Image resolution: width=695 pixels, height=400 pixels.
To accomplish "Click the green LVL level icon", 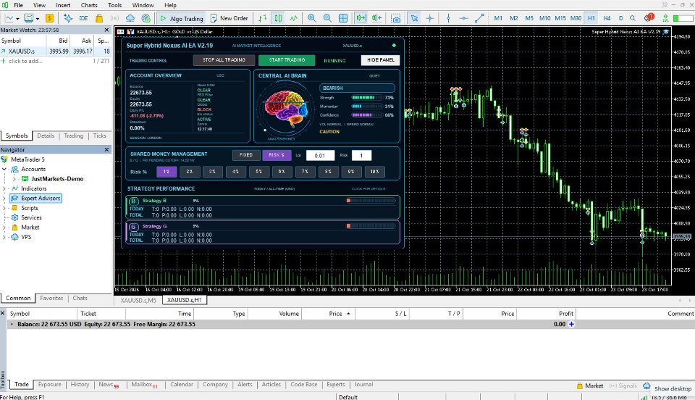I will tap(665, 18).
